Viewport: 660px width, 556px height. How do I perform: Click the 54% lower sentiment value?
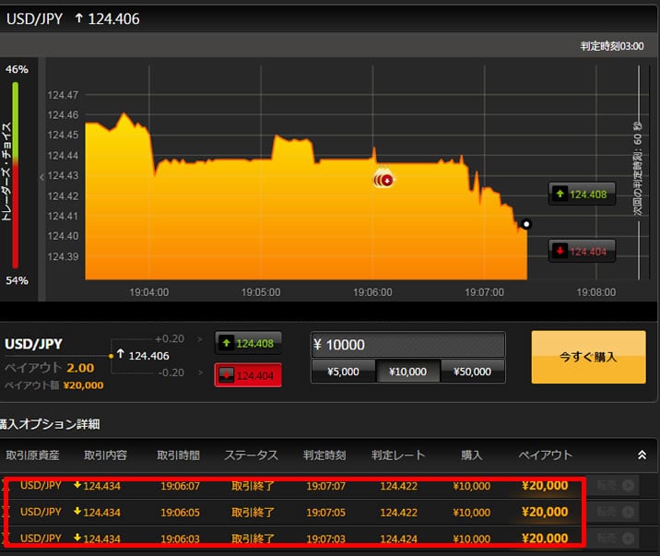17,280
